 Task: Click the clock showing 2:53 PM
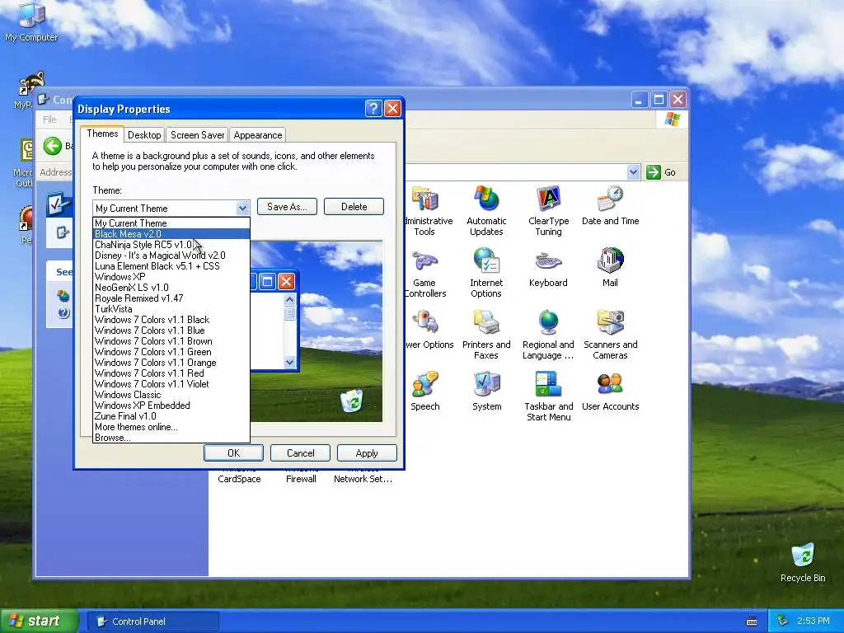813,621
